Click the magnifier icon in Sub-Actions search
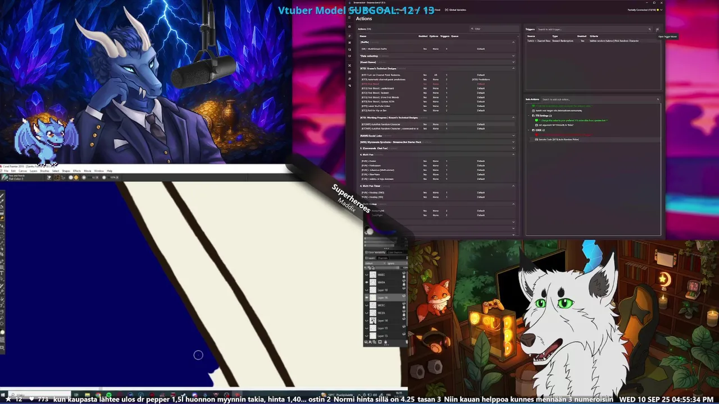The height and width of the screenshot is (404, 719). tap(658, 99)
